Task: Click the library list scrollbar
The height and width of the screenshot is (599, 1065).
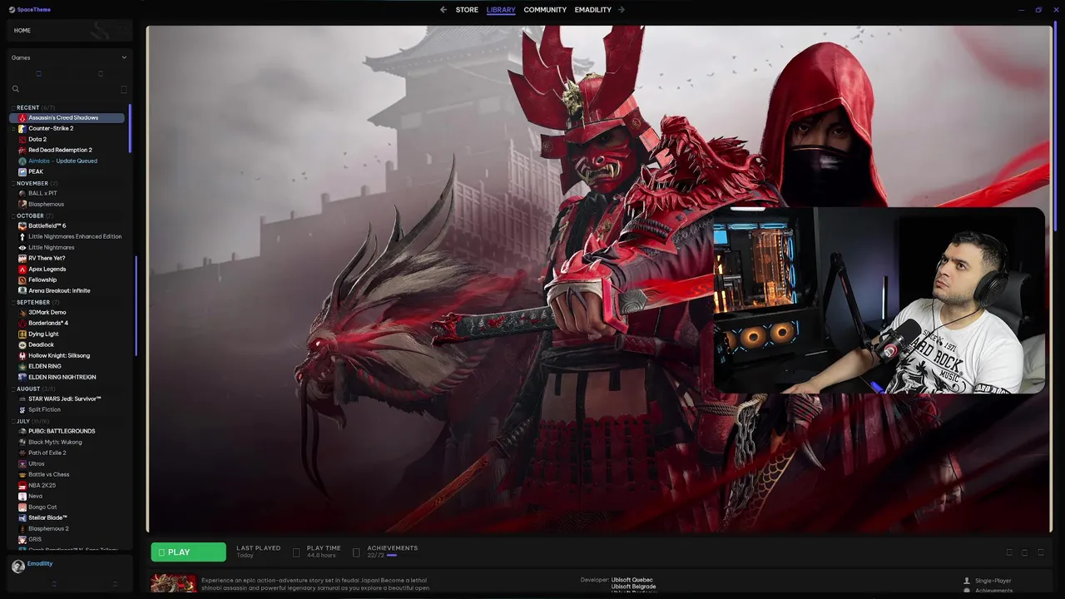Action: tap(130, 129)
